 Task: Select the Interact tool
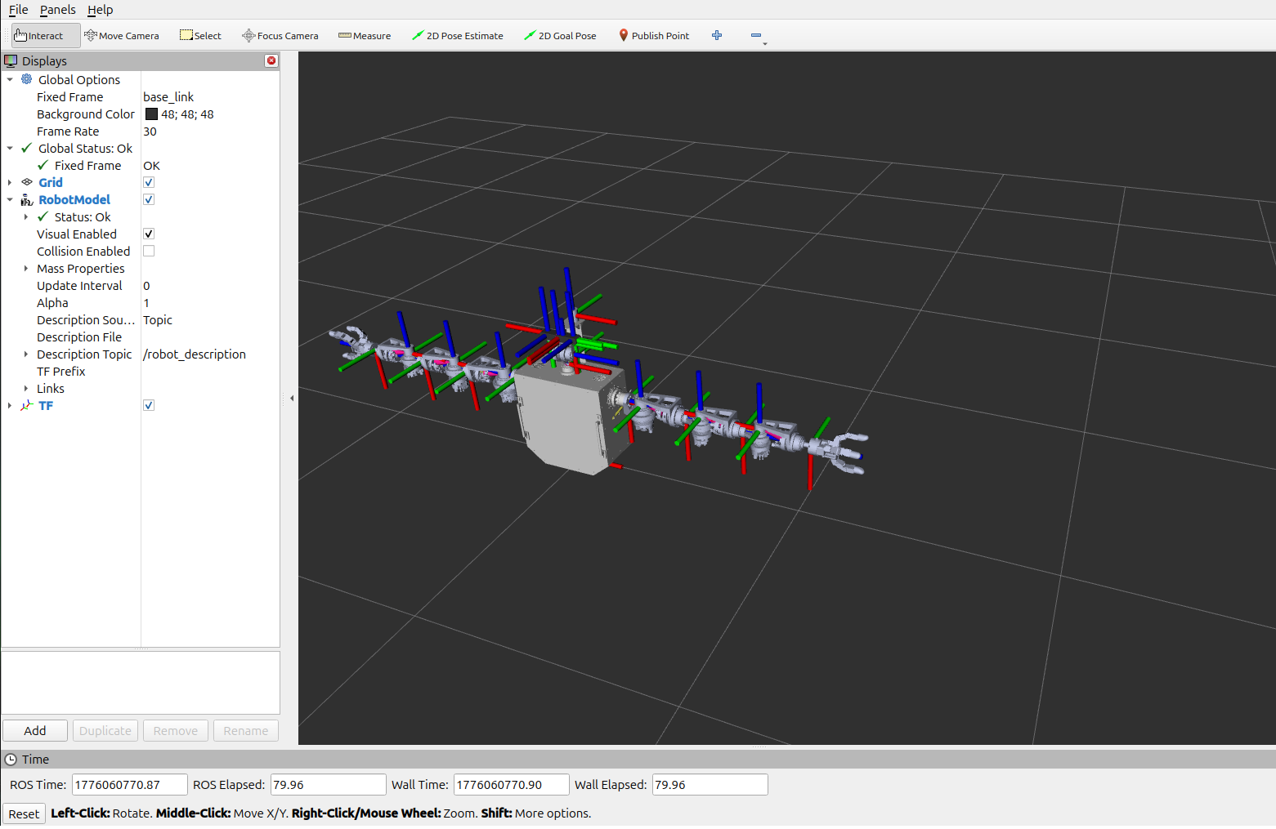39,36
